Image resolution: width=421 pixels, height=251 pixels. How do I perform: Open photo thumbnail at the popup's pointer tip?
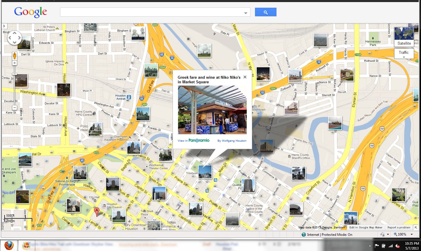205,172
